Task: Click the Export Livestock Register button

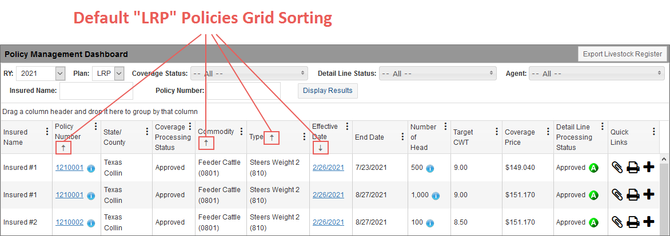Action: point(622,54)
